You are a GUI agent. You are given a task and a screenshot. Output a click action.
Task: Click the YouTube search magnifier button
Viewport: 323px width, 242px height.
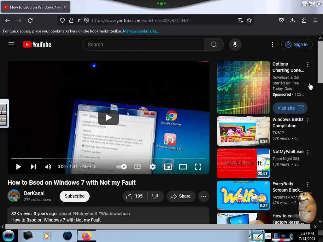pyautogui.click(x=214, y=44)
